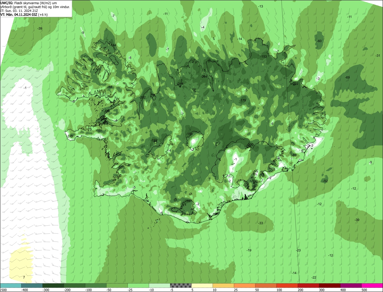Click the '-222' value on the east coast
Viewport: 383px width, 292px height.
coord(295,84)
